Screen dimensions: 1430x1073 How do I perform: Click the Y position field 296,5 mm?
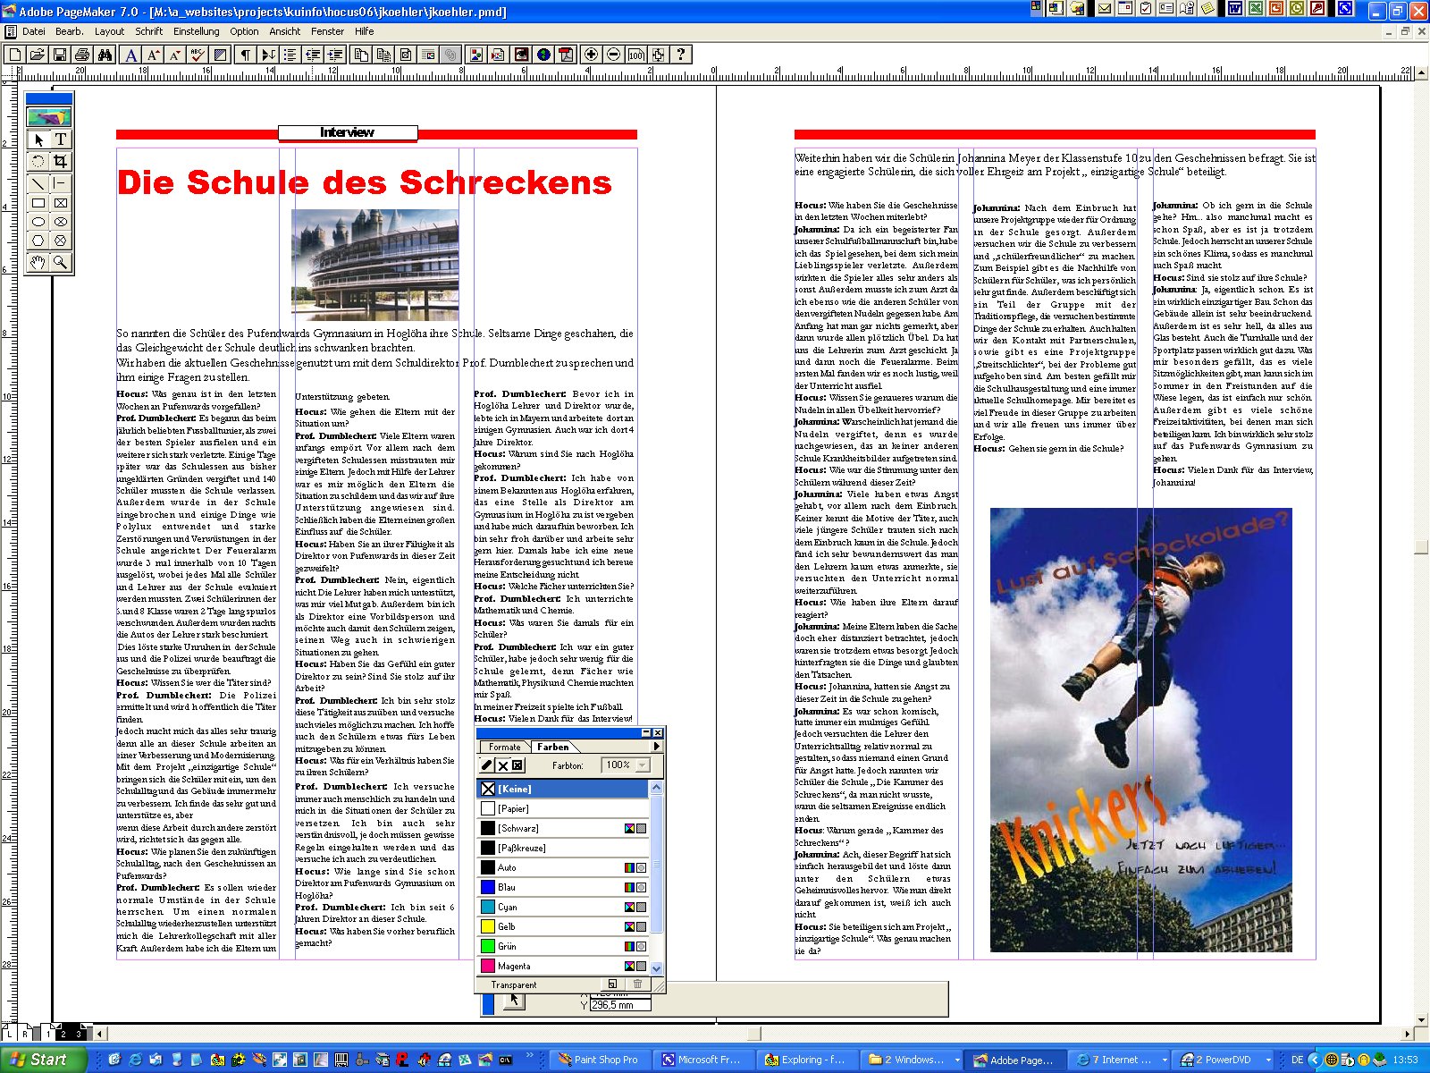pyautogui.click(x=620, y=1005)
